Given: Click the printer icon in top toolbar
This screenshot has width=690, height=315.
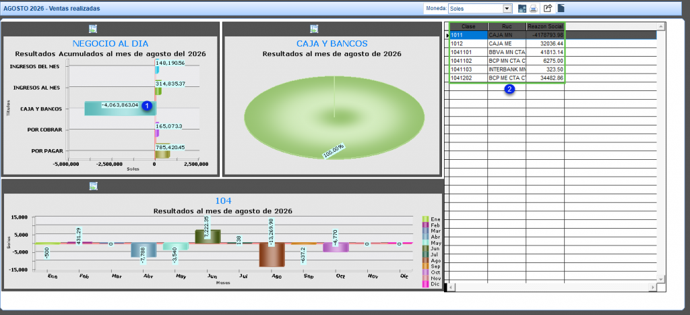Looking at the screenshot, I should point(534,8).
